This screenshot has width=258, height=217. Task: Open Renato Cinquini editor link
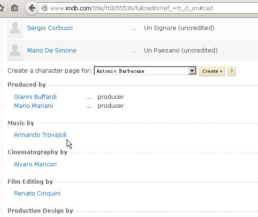[37, 193]
